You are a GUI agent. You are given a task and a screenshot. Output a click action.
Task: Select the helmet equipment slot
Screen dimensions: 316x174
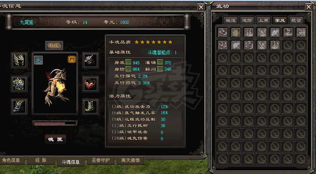click(19, 60)
